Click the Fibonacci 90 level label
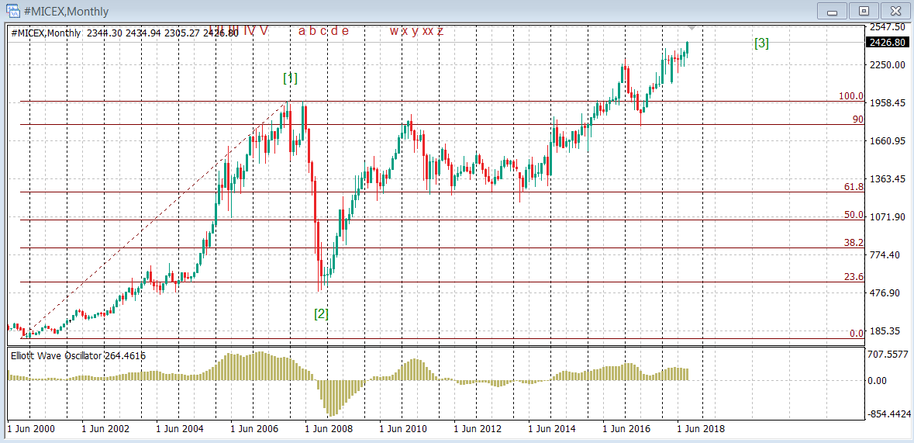Image resolution: width=914 pixels, height=443 pixels. [x=857, y=119]
